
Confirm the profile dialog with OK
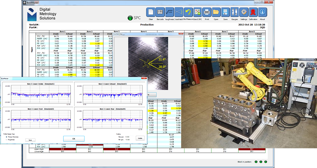pos(74,139)
